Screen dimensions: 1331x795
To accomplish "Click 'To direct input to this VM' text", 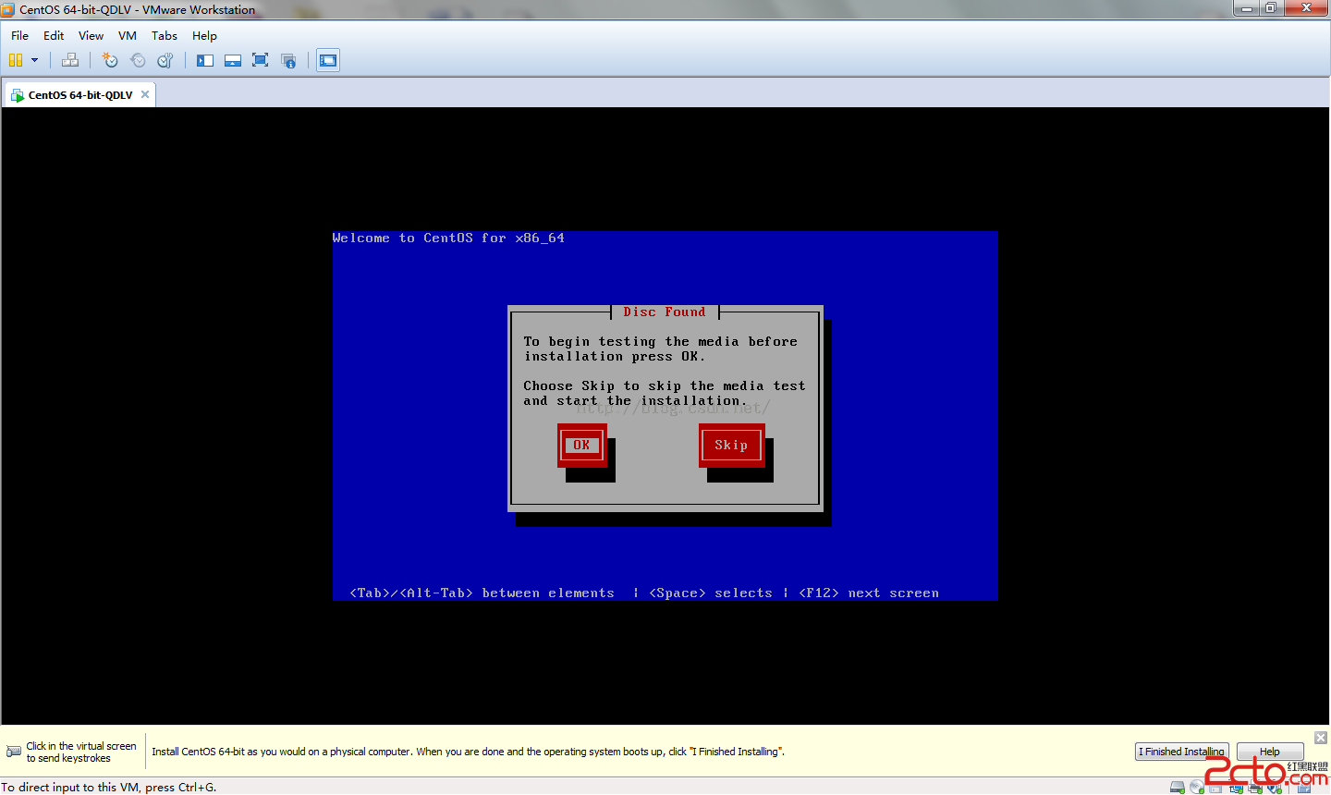I will coord(109,788).
